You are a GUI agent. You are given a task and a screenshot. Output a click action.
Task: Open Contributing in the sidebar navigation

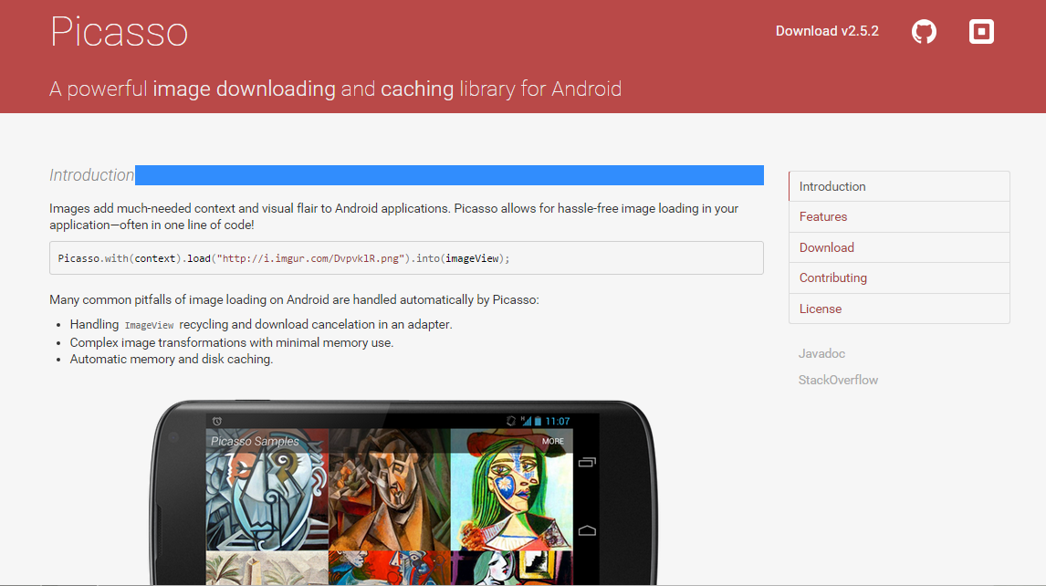click(899, 278)
